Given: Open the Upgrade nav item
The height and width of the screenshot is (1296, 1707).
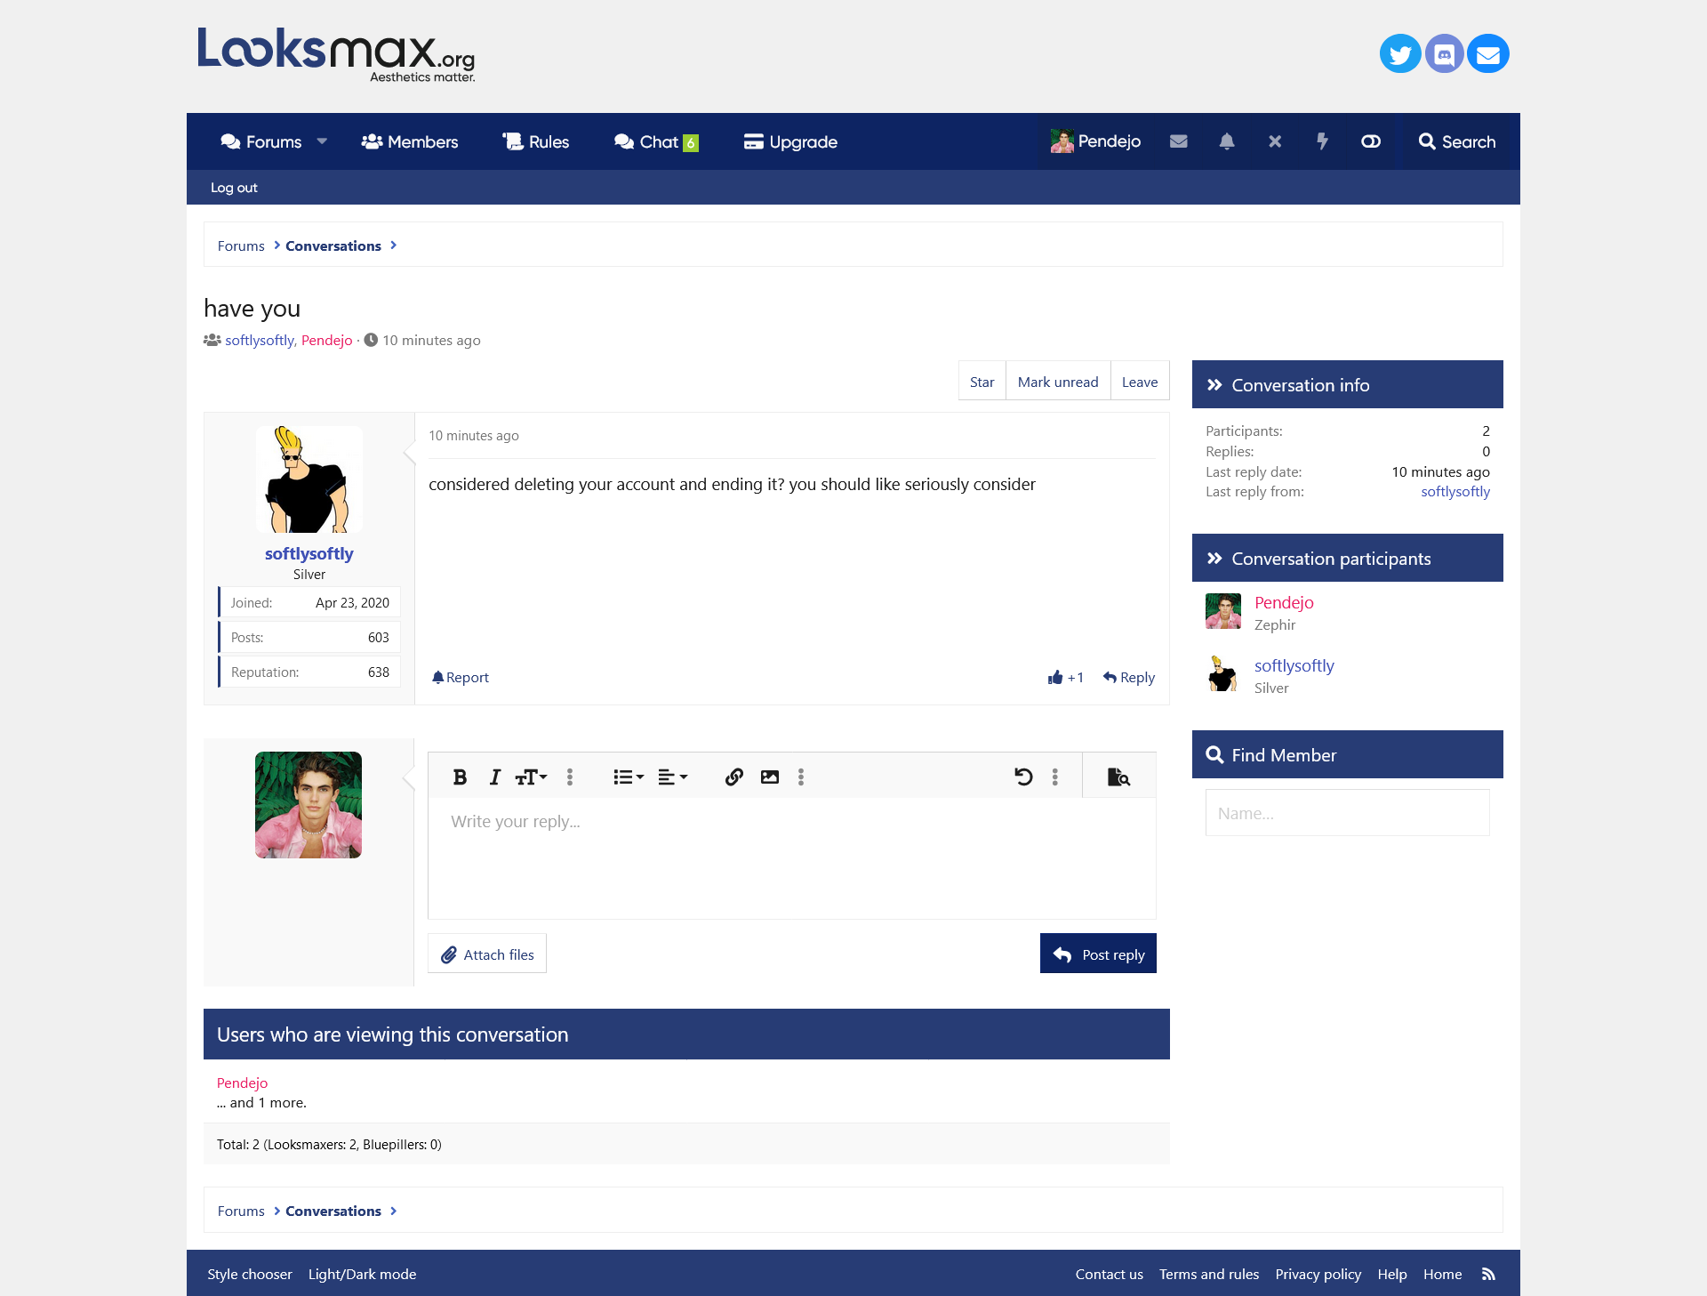Looking at the screenshot, I should tap(790, 141).
